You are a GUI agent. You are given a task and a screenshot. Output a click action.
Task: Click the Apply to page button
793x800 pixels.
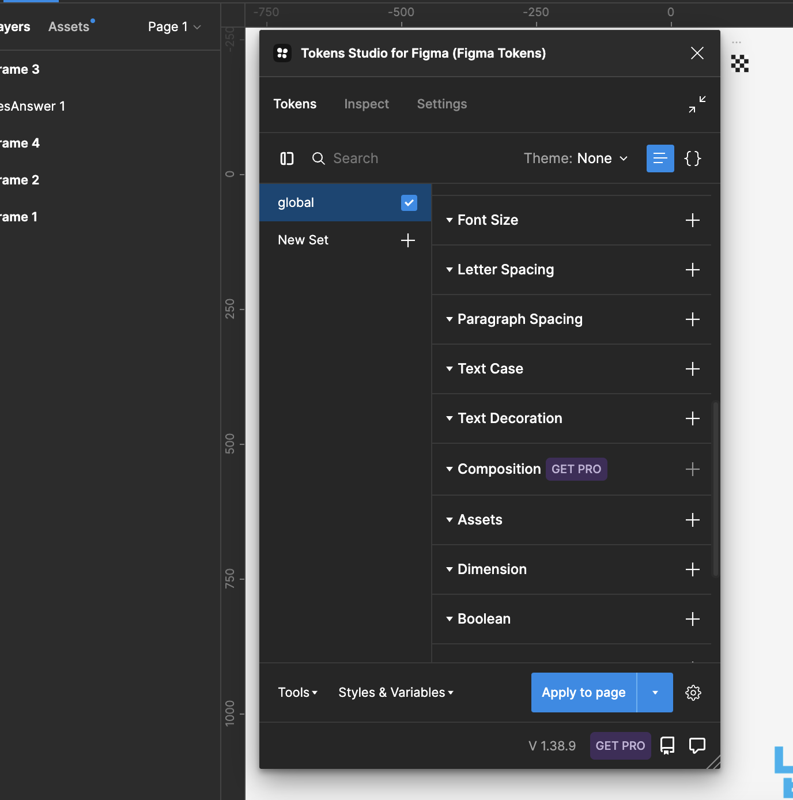tap(584, 693)
